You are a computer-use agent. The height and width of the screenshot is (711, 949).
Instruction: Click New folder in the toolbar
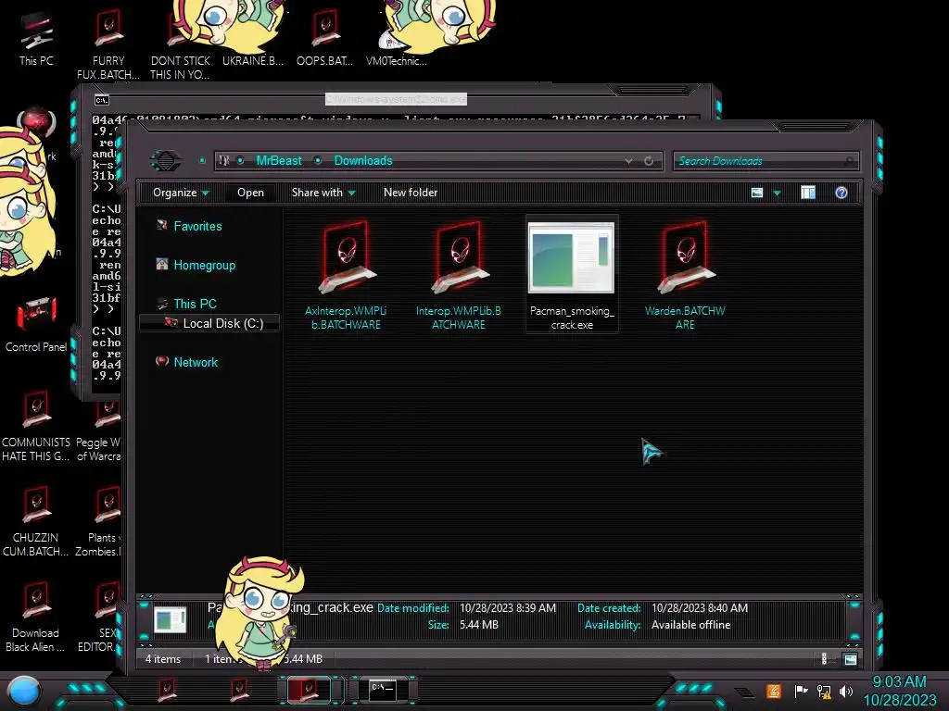(411, 193)
